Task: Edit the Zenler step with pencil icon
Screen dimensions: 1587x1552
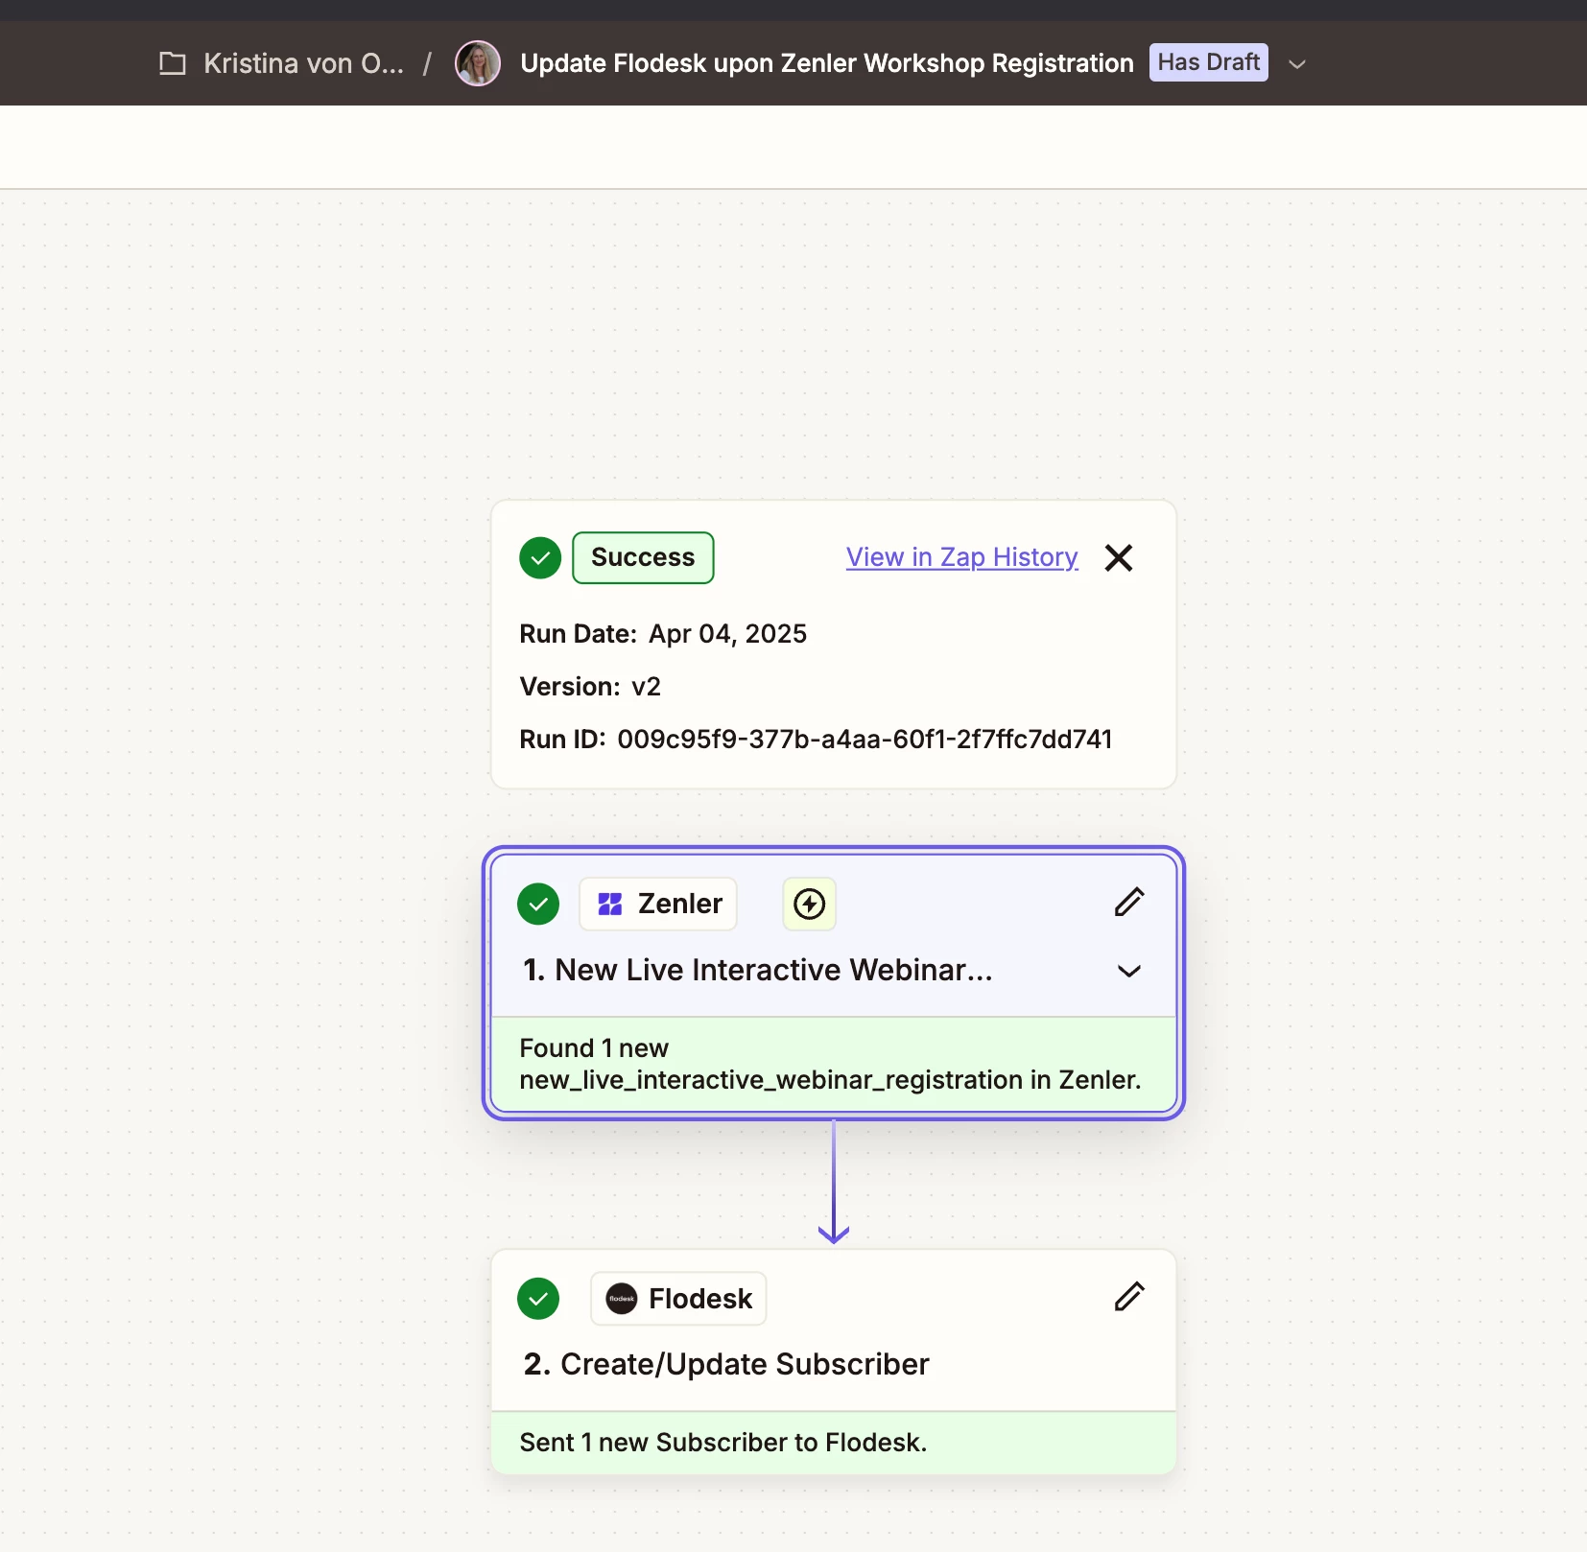Action: pyautogui.click(x=1129, y=903)
